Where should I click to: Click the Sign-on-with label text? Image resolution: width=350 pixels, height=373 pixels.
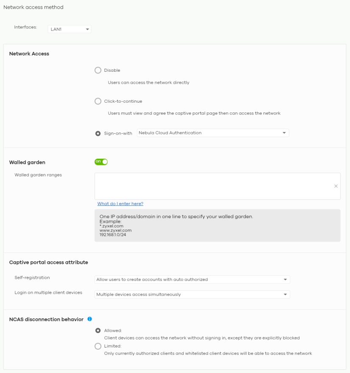pyautogui.click(x=118, y=133)
